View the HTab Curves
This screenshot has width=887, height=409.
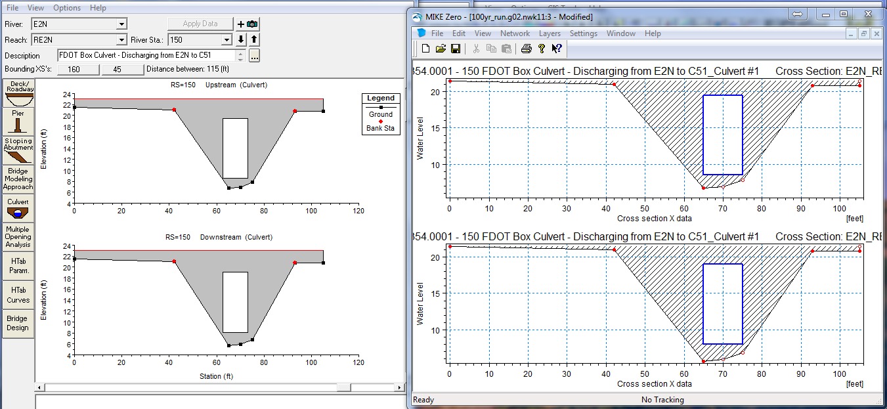(x=18, y=295)
